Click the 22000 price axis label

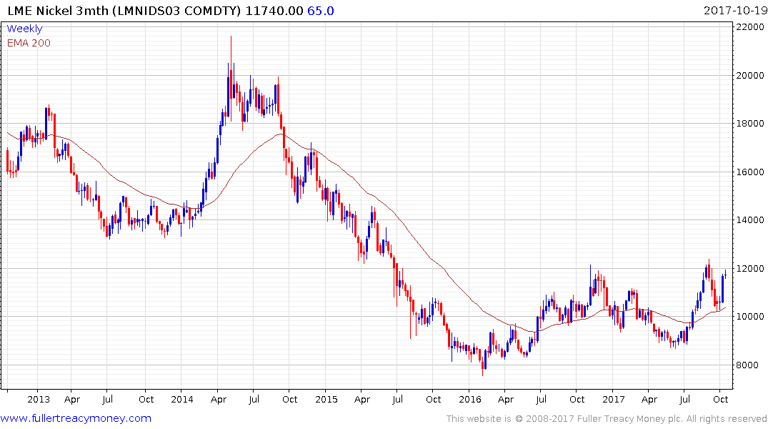click(x=750, y=27)
